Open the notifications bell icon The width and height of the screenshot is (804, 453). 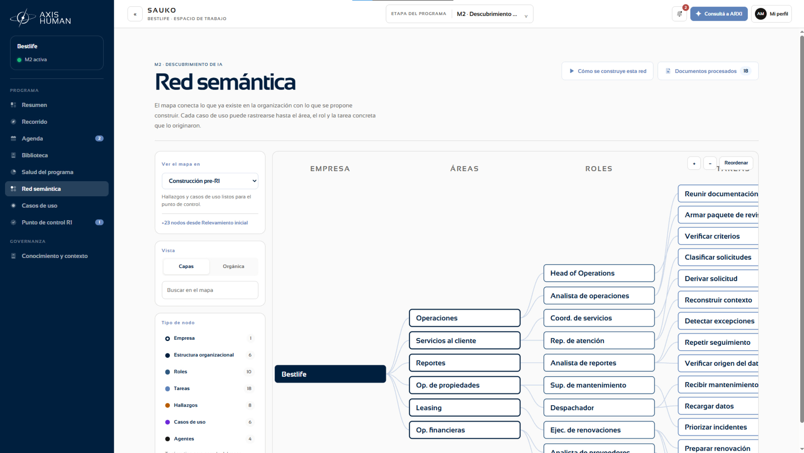(x=679, y=14)
